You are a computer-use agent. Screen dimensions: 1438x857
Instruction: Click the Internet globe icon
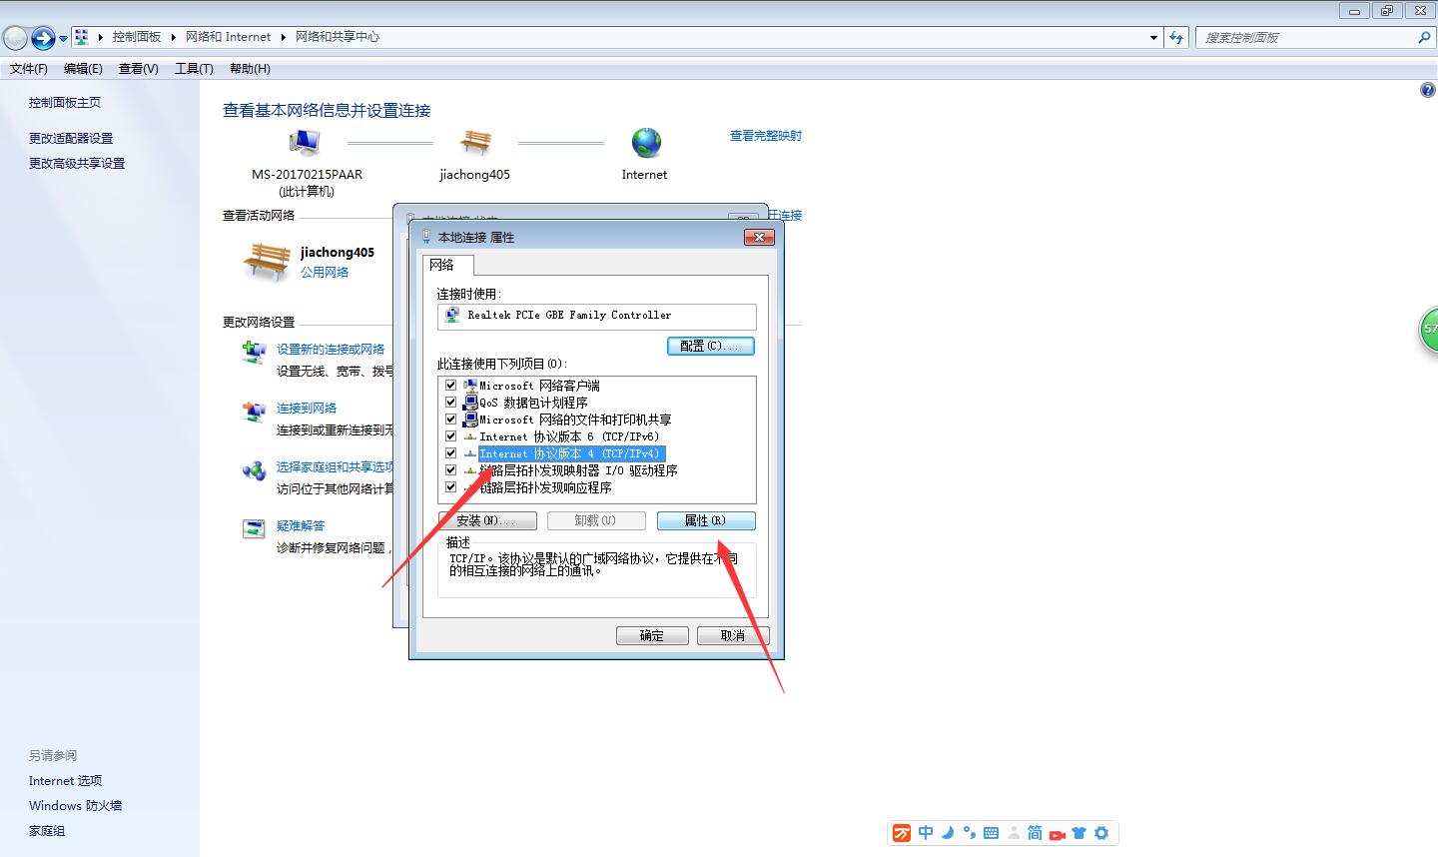point(646,143)
